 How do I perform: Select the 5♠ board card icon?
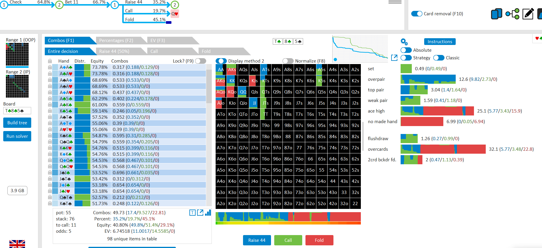298,41
